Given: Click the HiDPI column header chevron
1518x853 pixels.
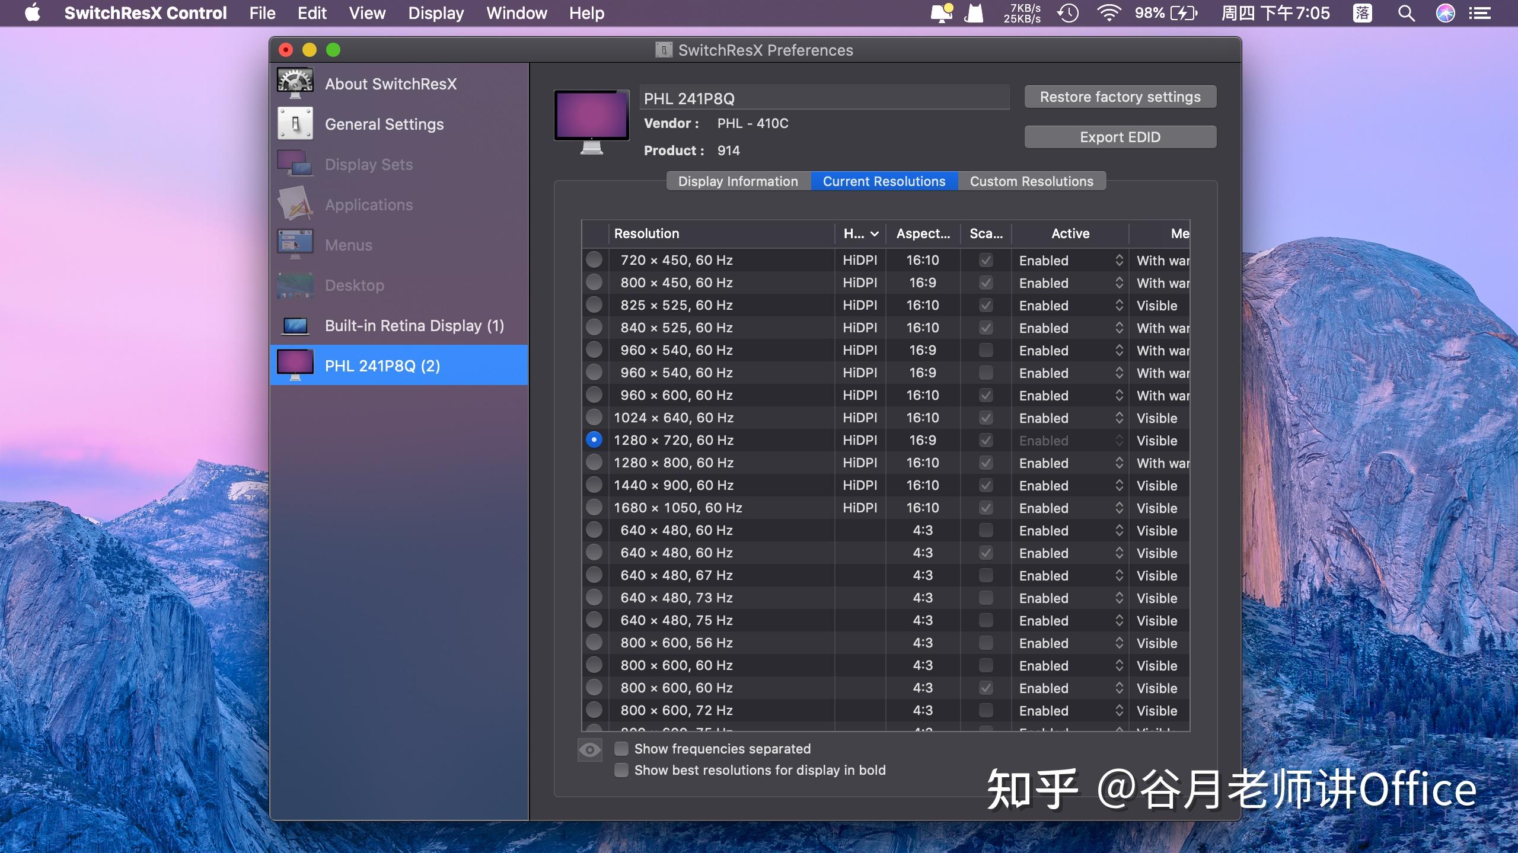Looking at the screenshot, I should [x=875, y=233].
